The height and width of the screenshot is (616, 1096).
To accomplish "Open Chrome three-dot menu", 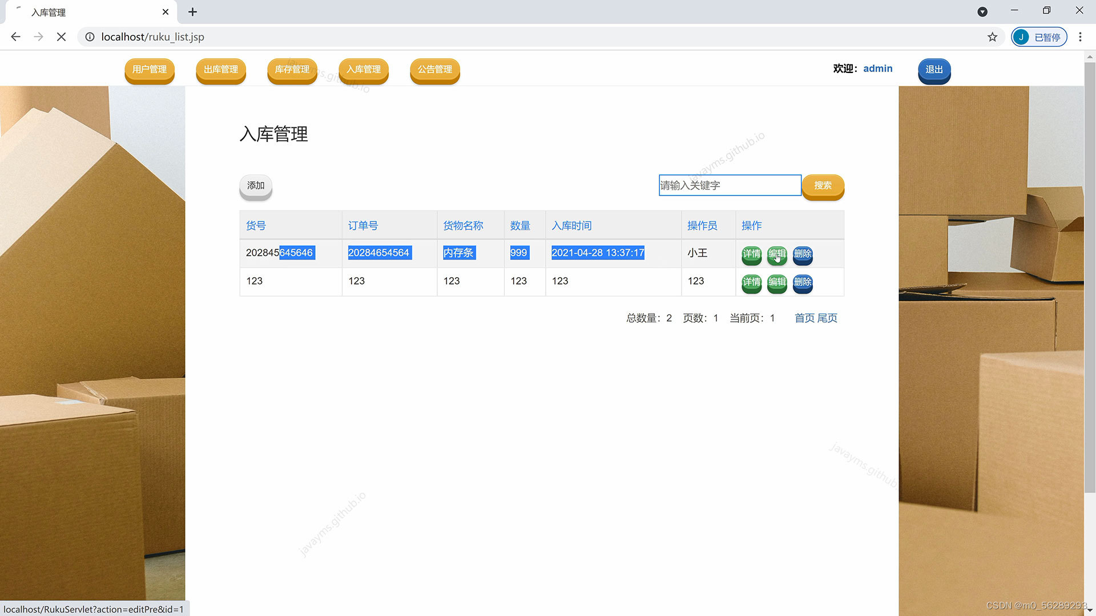I will coord(1080,37).
